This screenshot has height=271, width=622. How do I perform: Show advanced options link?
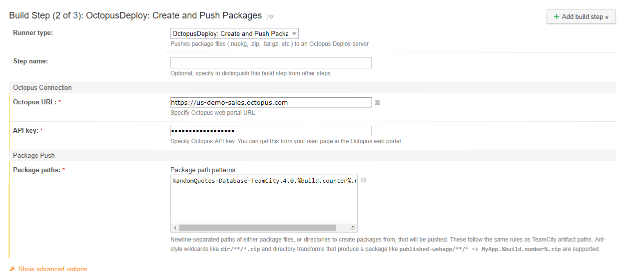pos(52,269)
